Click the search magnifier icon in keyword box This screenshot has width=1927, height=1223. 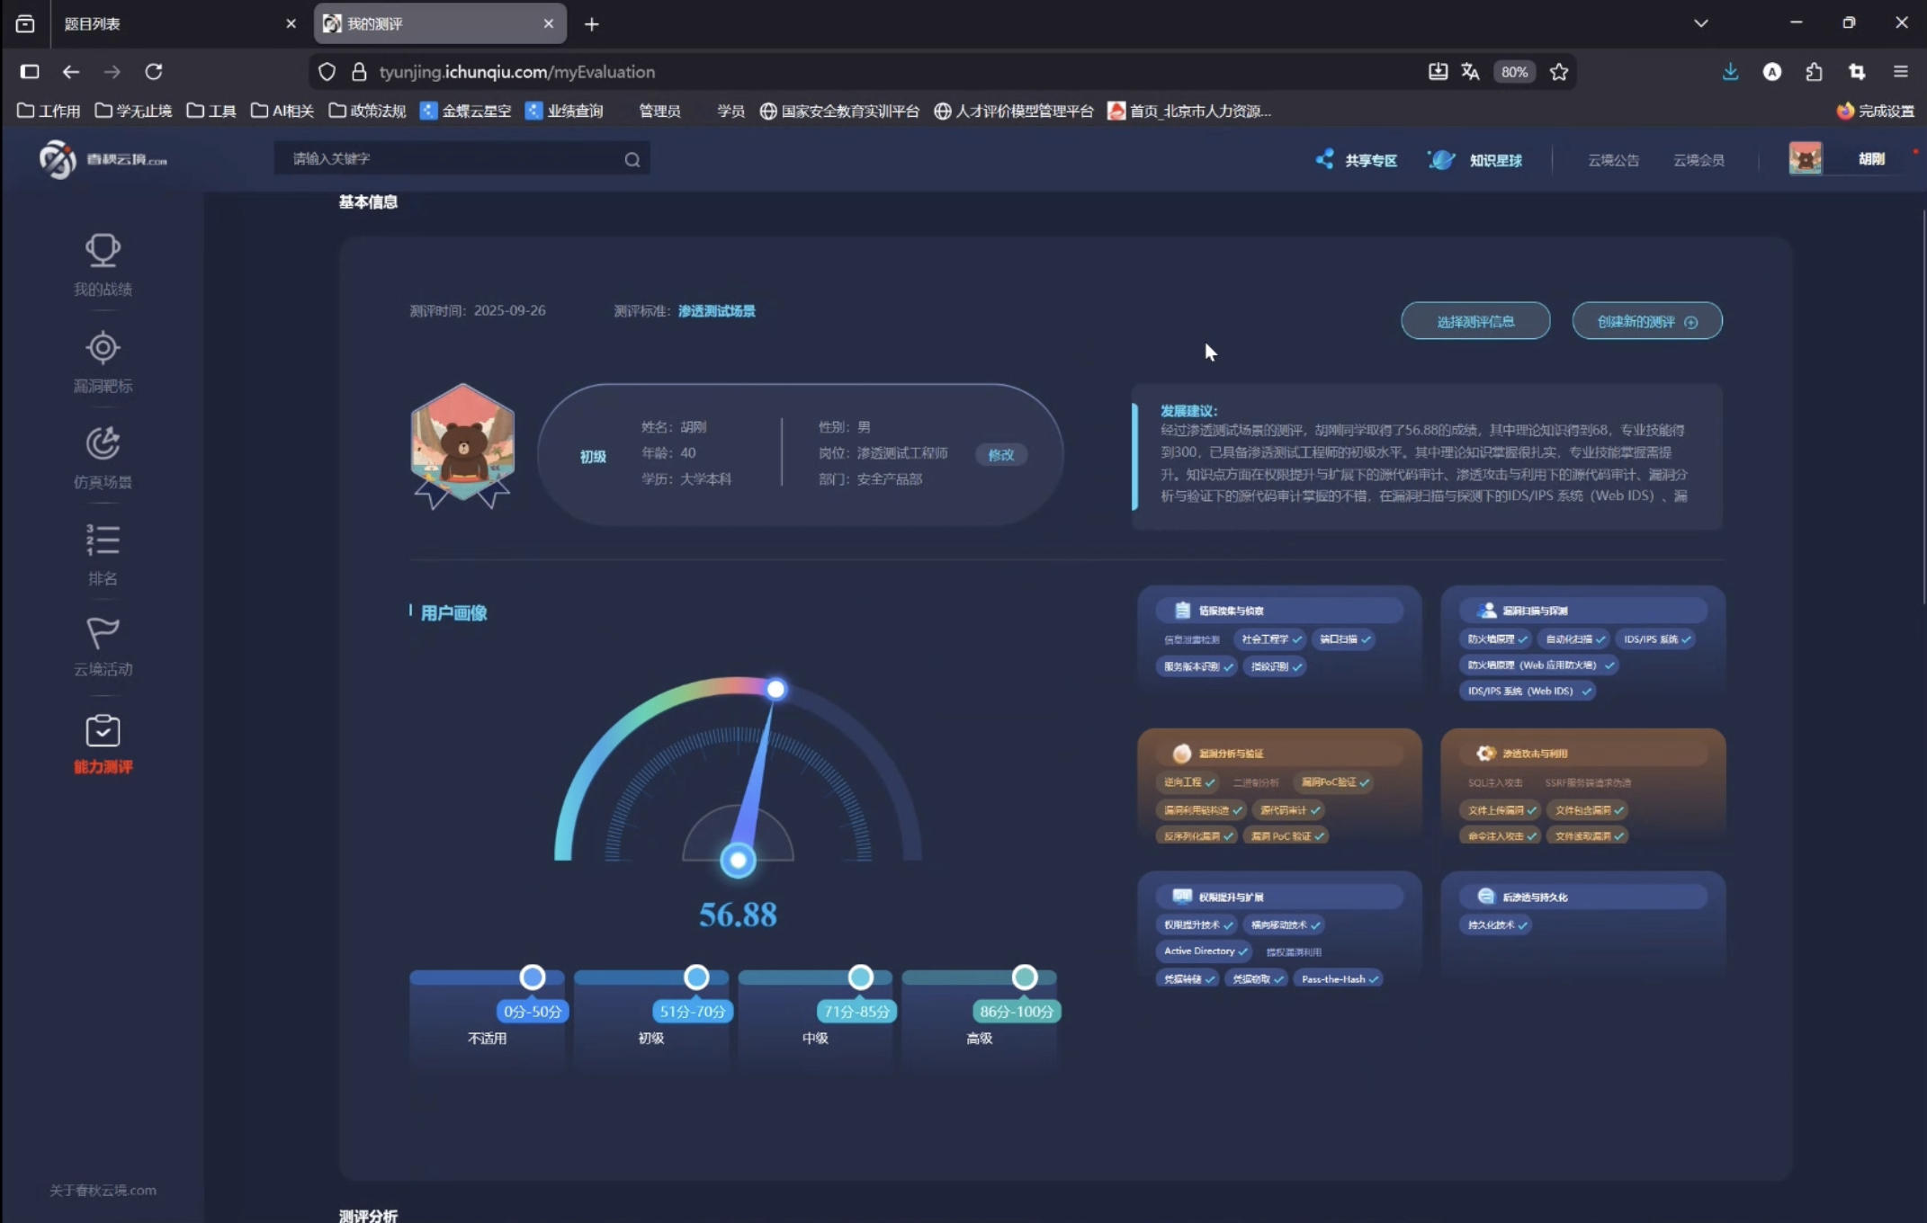pyautogui.click(x=632, y=159)
